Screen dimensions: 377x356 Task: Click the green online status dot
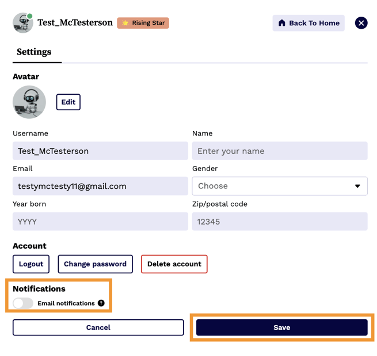(x=30, y=16)
